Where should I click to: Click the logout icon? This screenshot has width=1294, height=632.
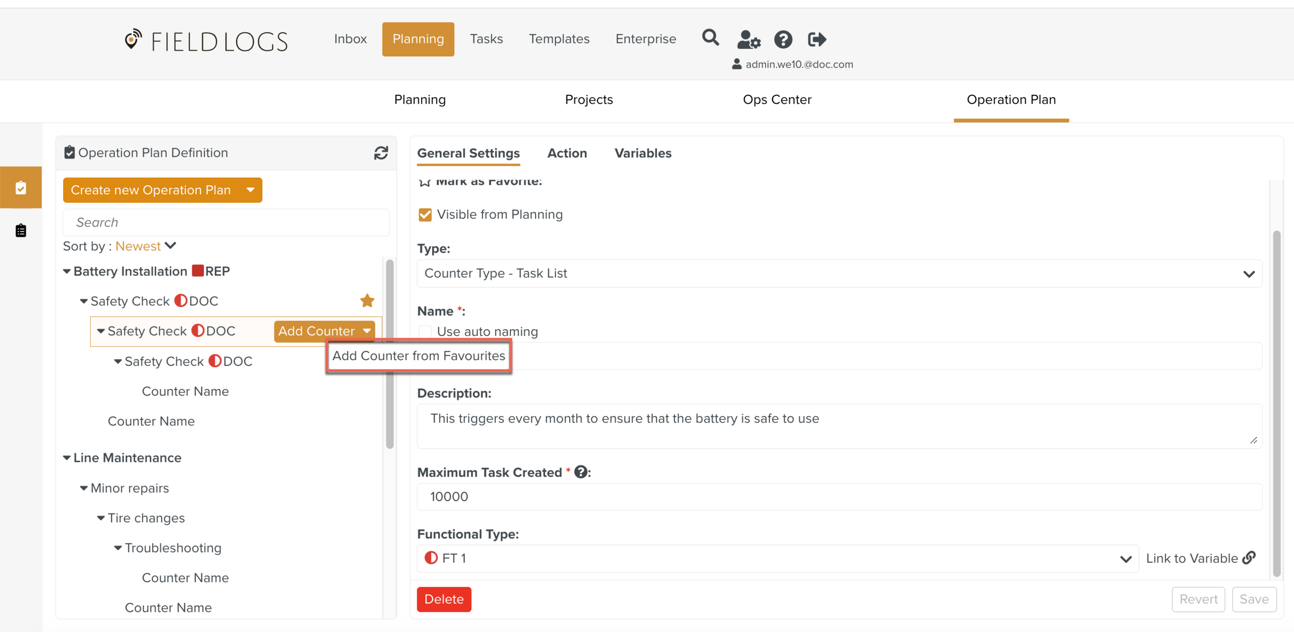[817, 39]
